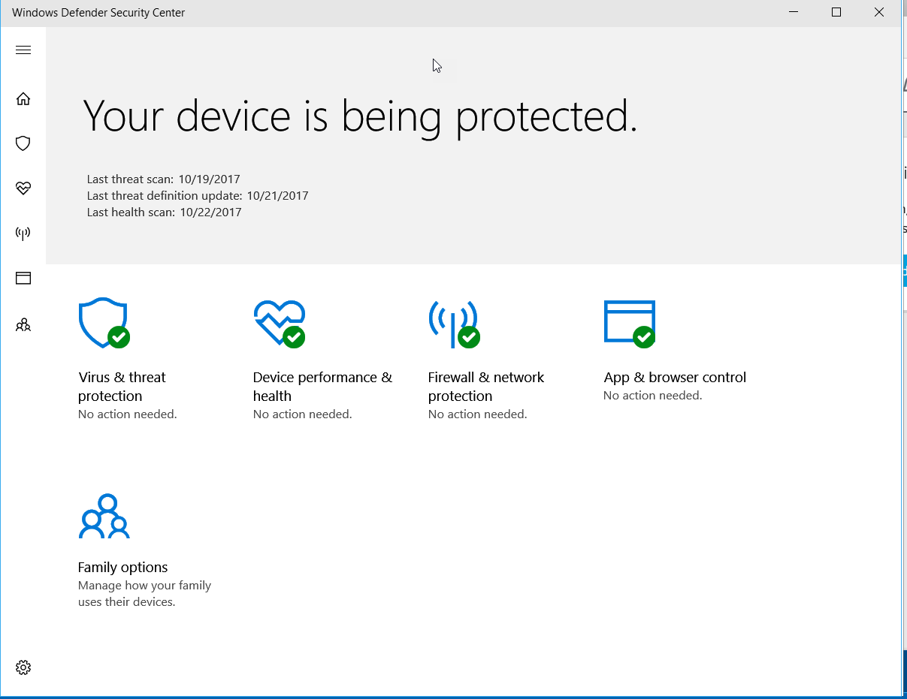The height and width of the screenshot is (699, 907).
Task: Open the App & browser control title
Action: [x=675, y=378]
